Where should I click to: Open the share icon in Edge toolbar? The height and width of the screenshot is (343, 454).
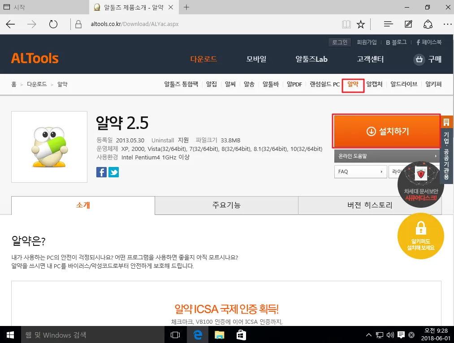pos(428,24)
